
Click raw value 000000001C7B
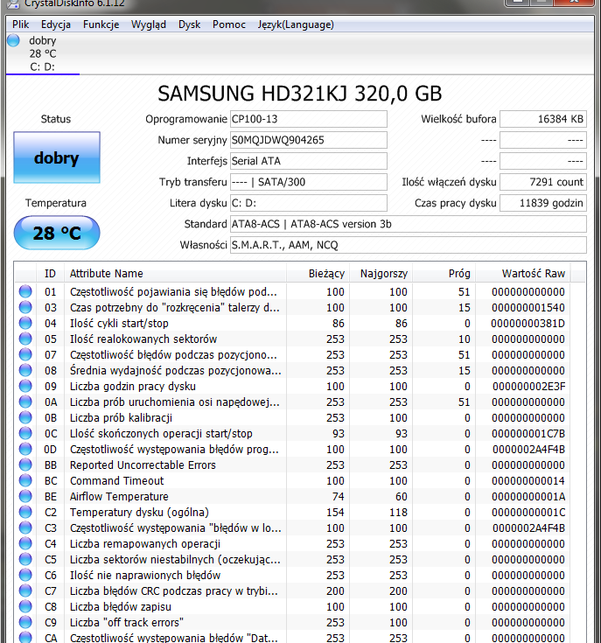coord(529,433)
